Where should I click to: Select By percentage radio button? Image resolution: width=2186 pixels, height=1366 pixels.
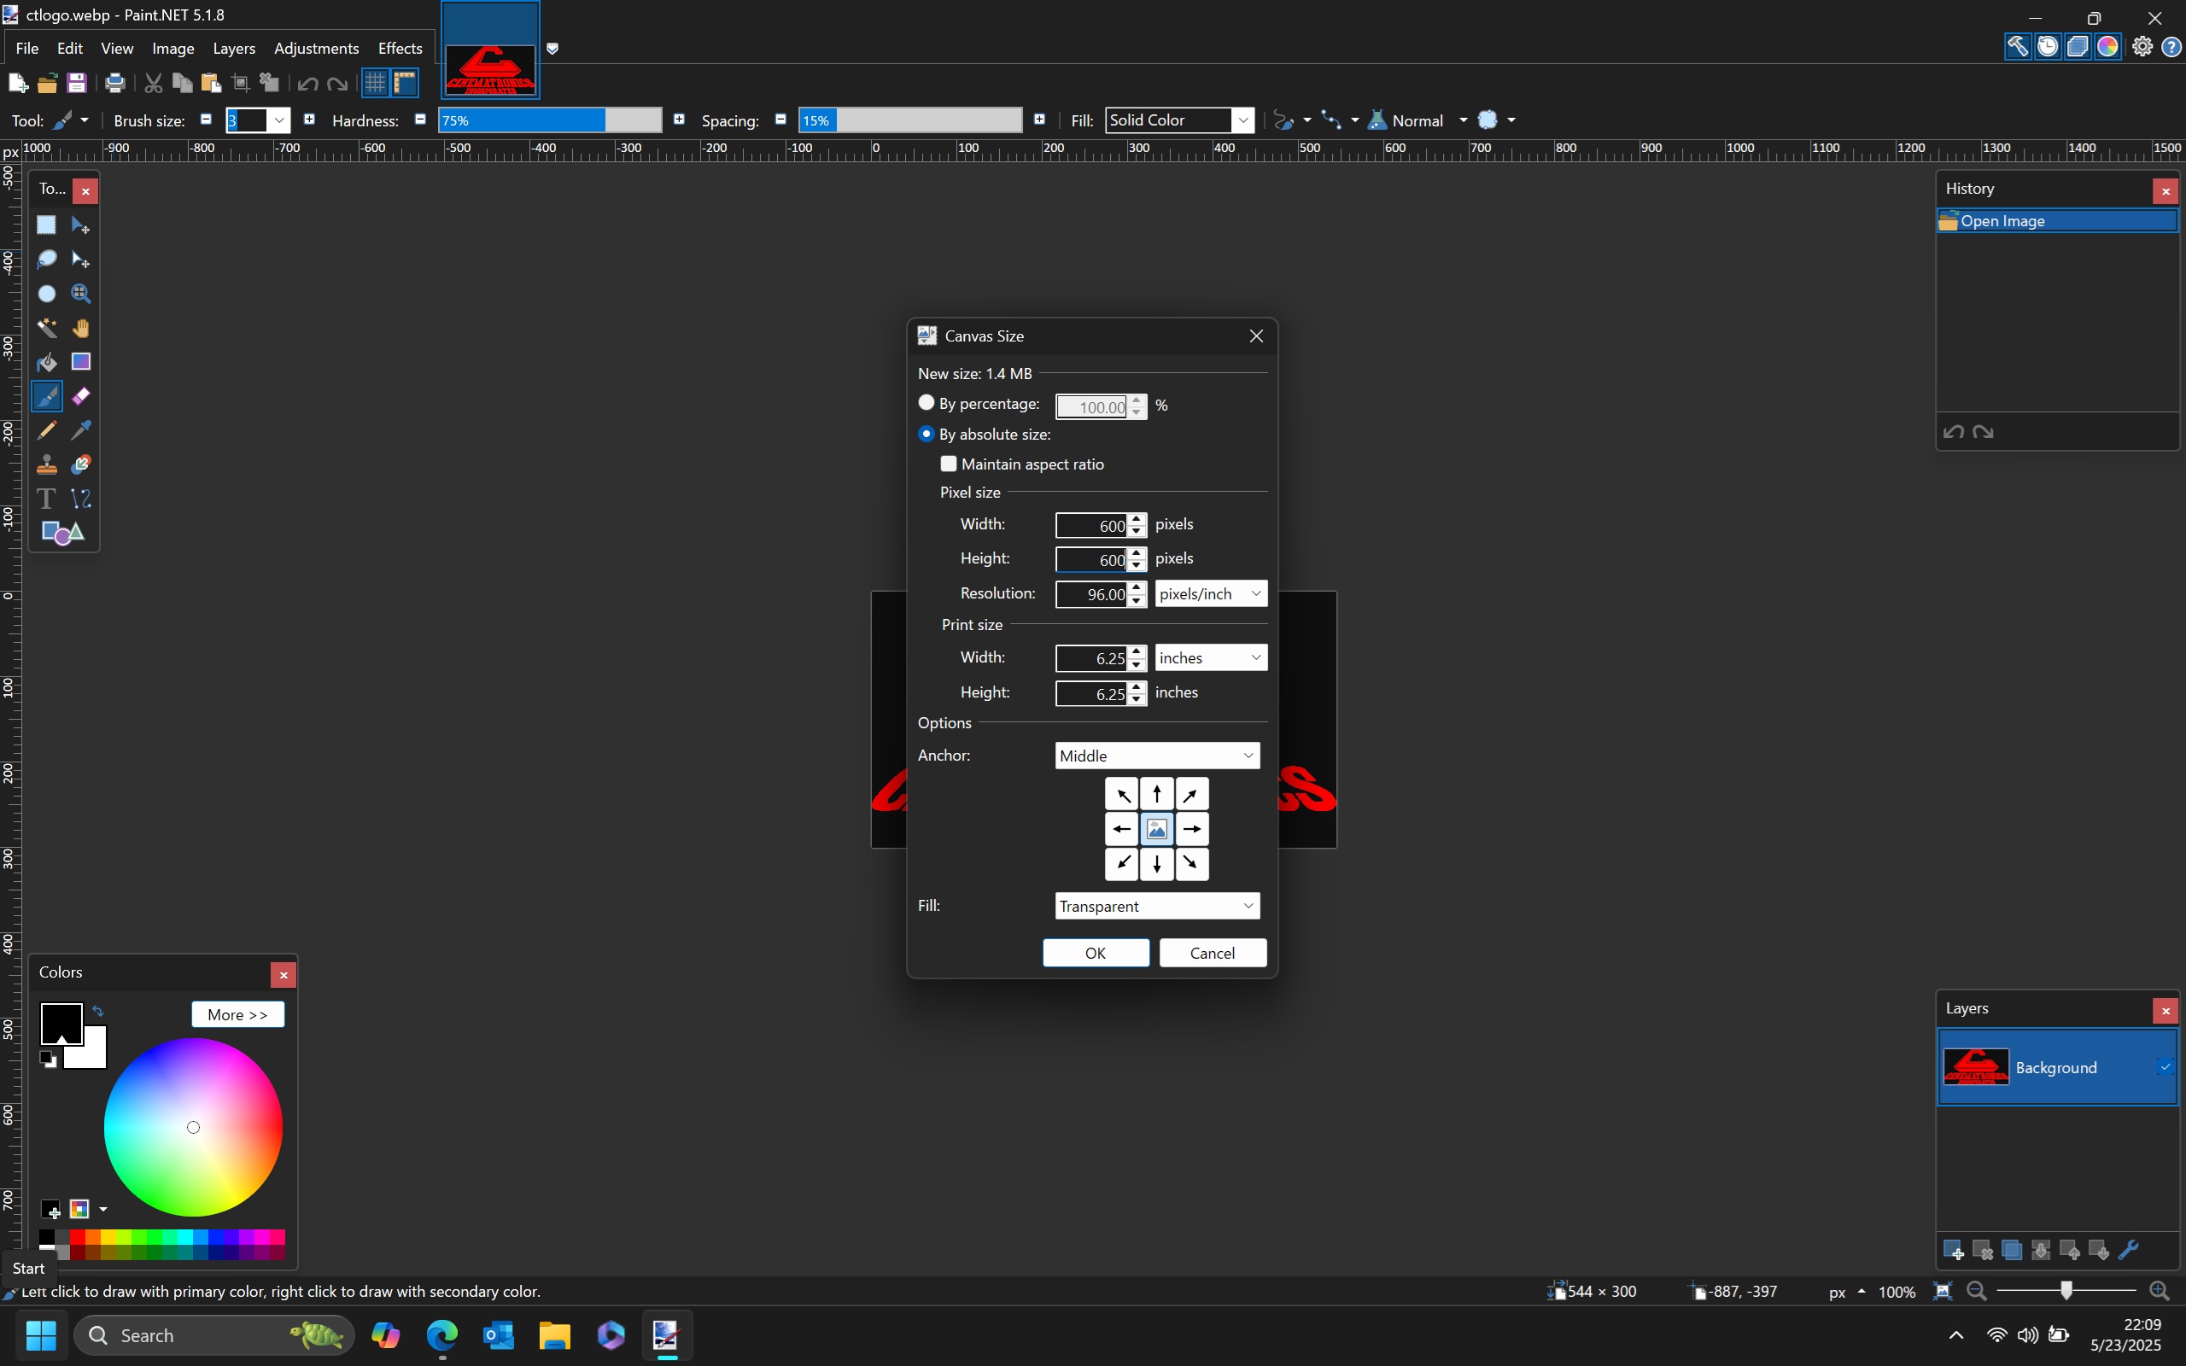(x=926, y=403)
